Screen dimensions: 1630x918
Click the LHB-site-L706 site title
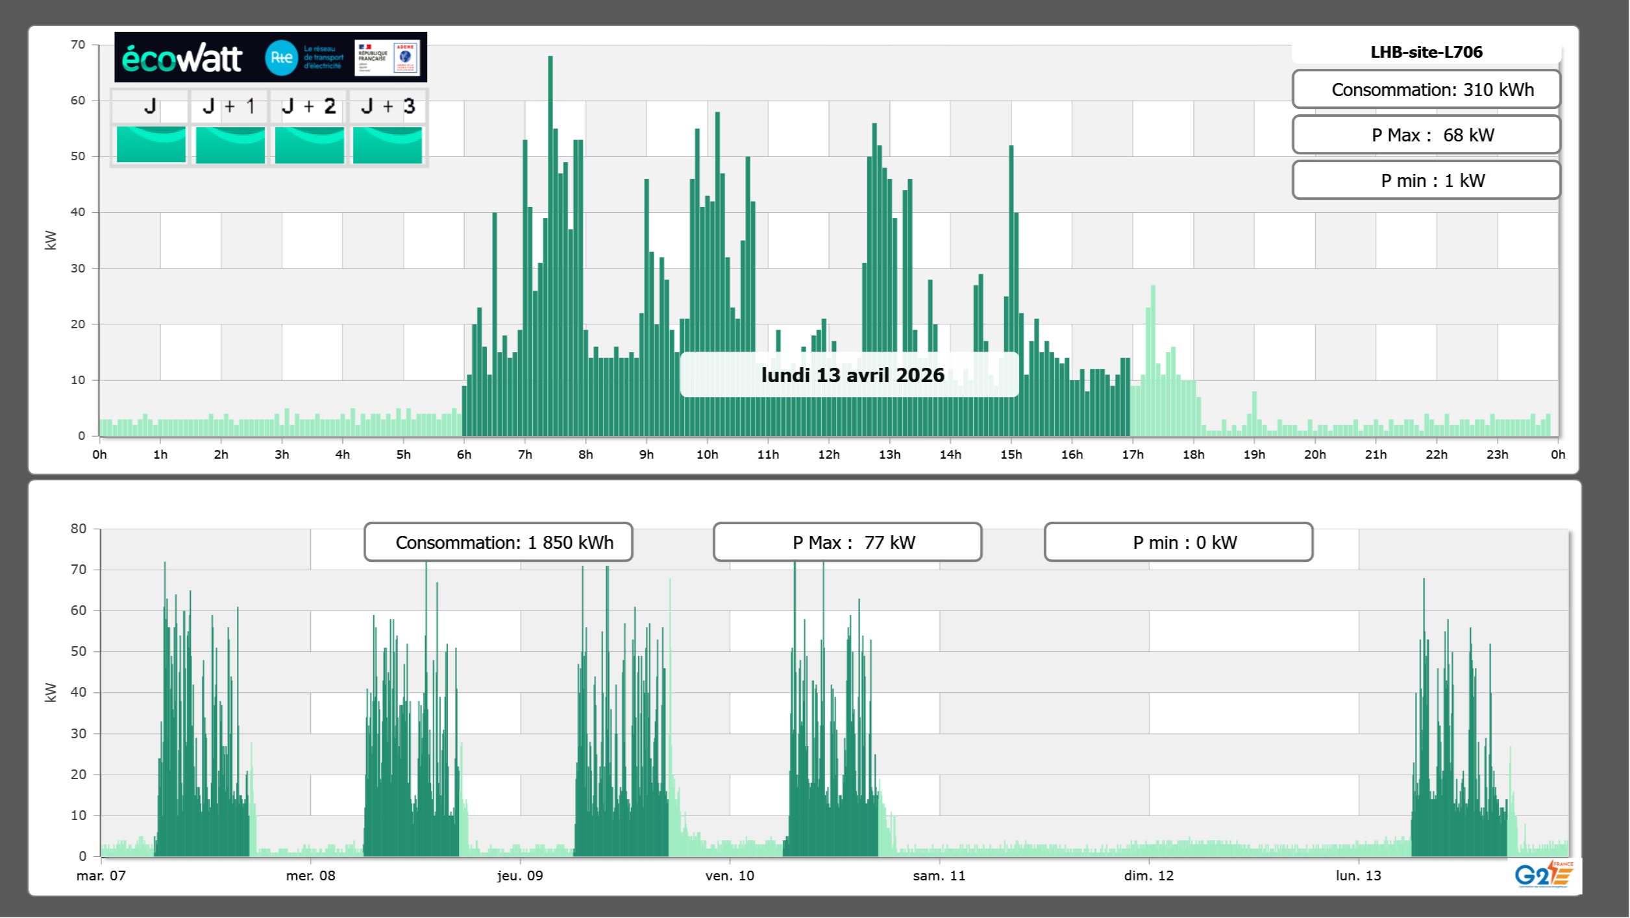point(1426,52)
